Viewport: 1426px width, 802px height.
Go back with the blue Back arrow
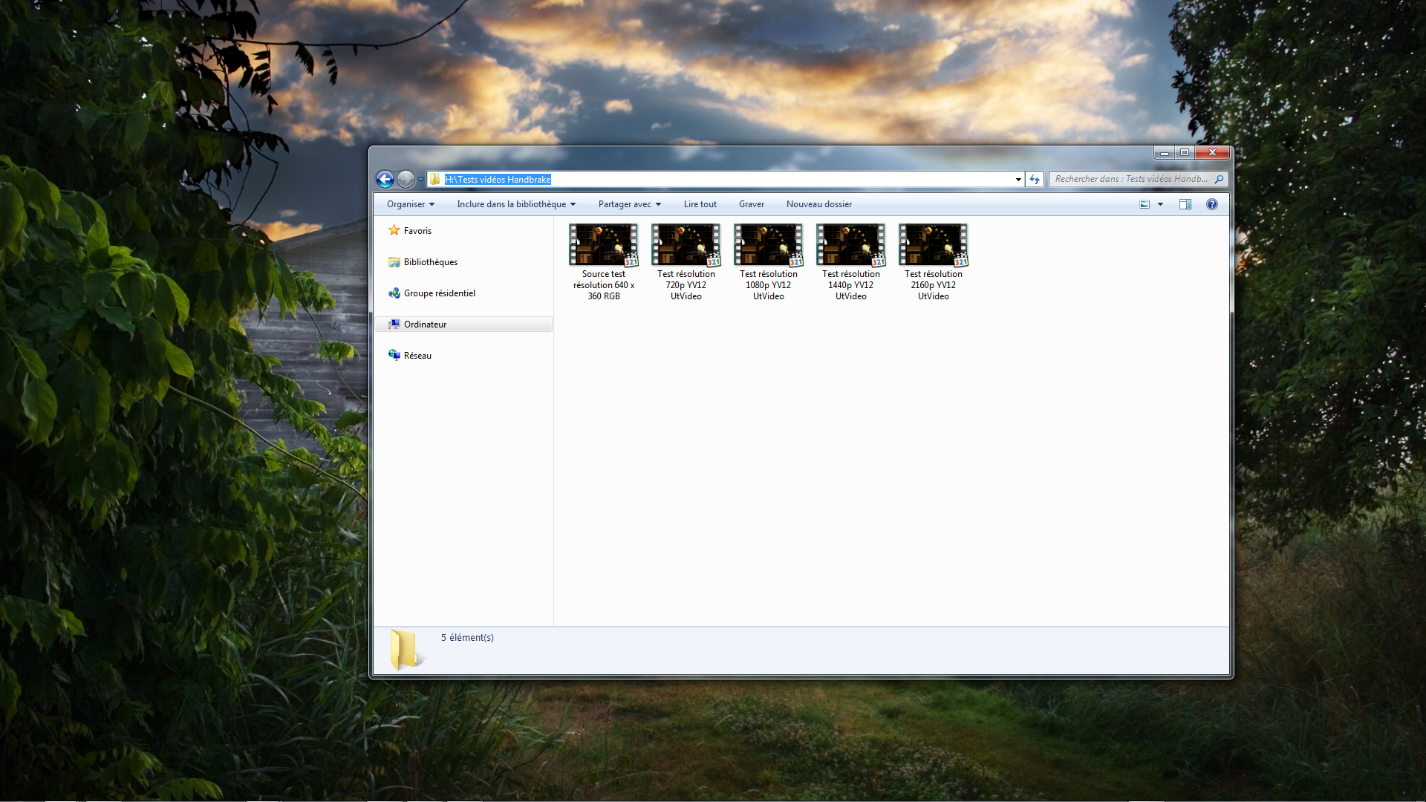pyautogui.click(x=385, y=179)
